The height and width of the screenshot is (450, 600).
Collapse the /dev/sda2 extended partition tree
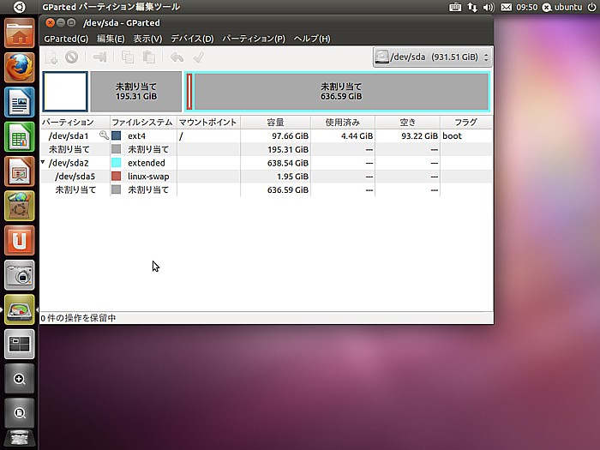43,162
